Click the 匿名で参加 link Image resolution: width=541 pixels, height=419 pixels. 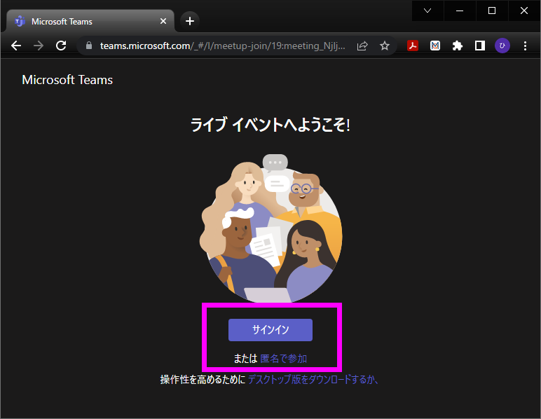tap(283, 359)
